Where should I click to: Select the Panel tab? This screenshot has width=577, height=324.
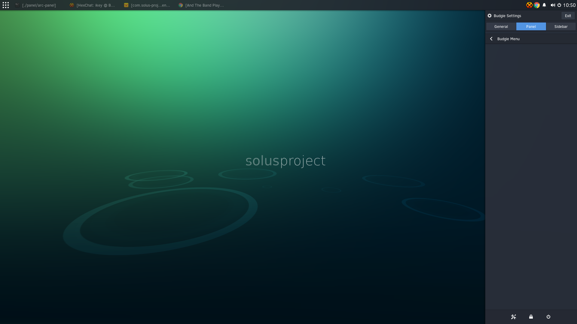(x=531, y=26)
